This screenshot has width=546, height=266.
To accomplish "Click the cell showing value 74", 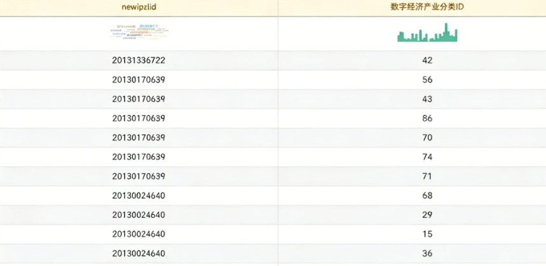I will pos(427,157).
